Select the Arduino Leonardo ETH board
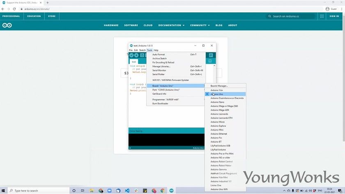Viewport: 345px width, 194px height. point(225,118)
